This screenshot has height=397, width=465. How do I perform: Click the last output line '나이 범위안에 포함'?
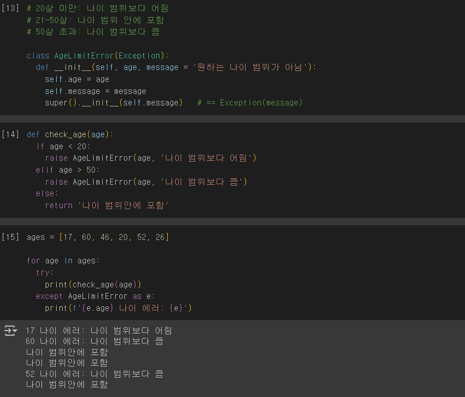click(67, 385)
